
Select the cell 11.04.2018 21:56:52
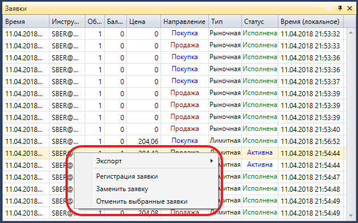pos(310,141)
